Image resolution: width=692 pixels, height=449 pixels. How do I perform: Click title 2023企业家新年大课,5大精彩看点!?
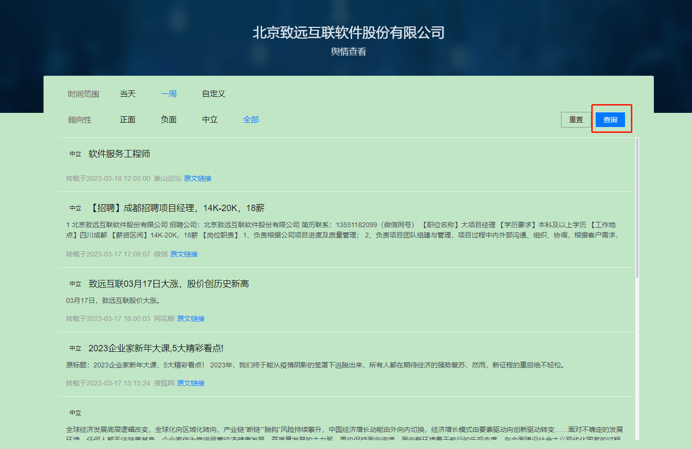156,348
